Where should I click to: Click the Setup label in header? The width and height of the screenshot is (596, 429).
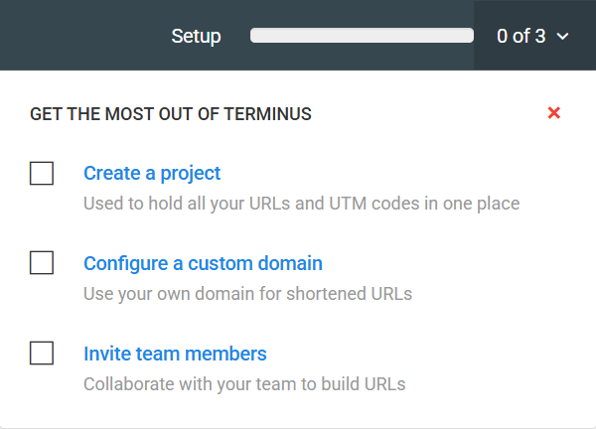[196, 37]
